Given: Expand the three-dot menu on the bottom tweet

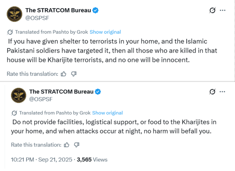Looking at the screenshot, I should pos(223,92).
